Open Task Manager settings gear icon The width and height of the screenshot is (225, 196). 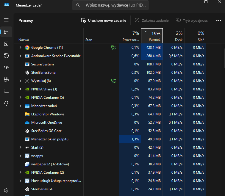pyautogui.click(x=6, y=190)
